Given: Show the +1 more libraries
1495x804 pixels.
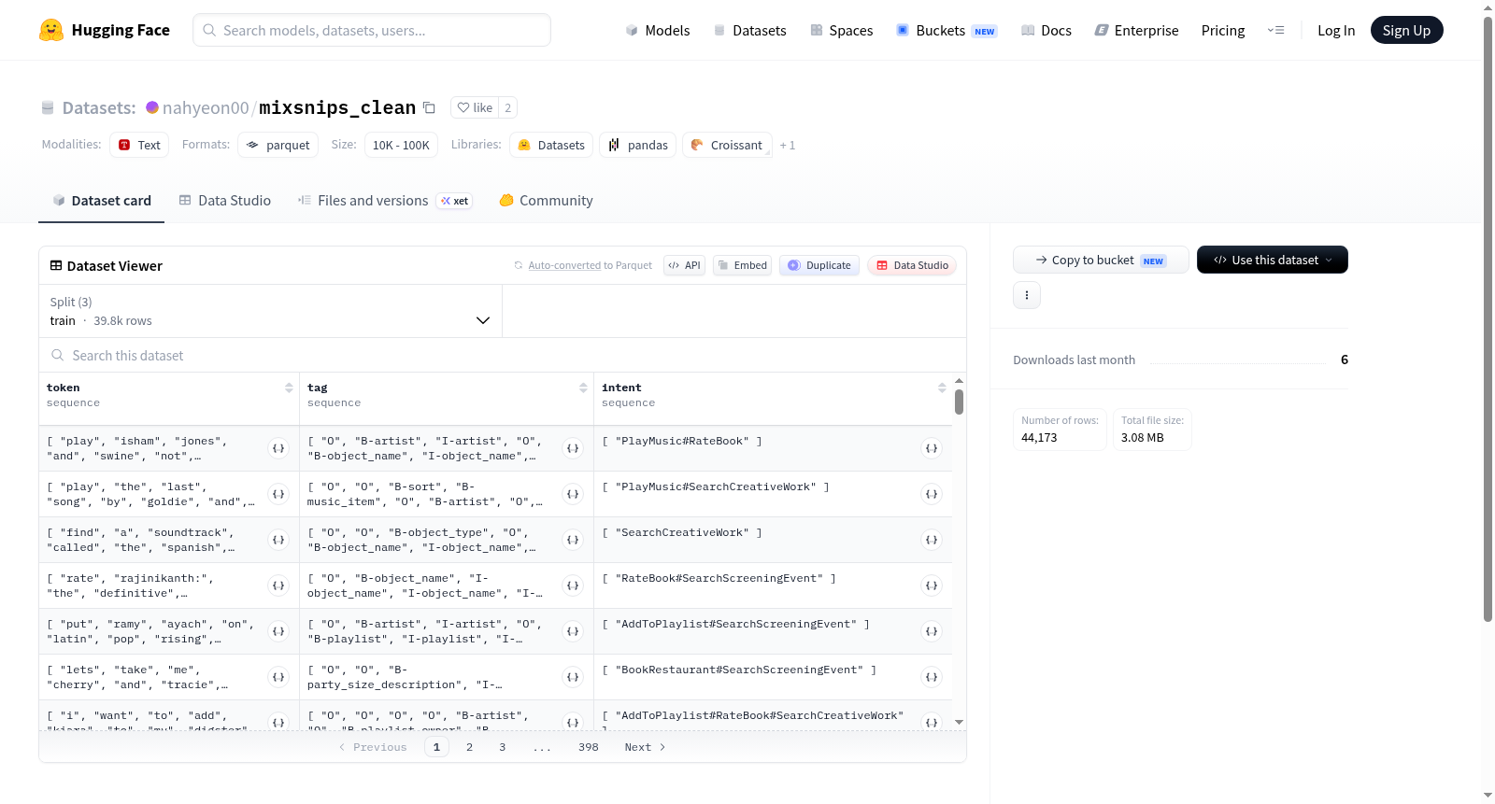Looking at the screenshot, I should point(788,145).
